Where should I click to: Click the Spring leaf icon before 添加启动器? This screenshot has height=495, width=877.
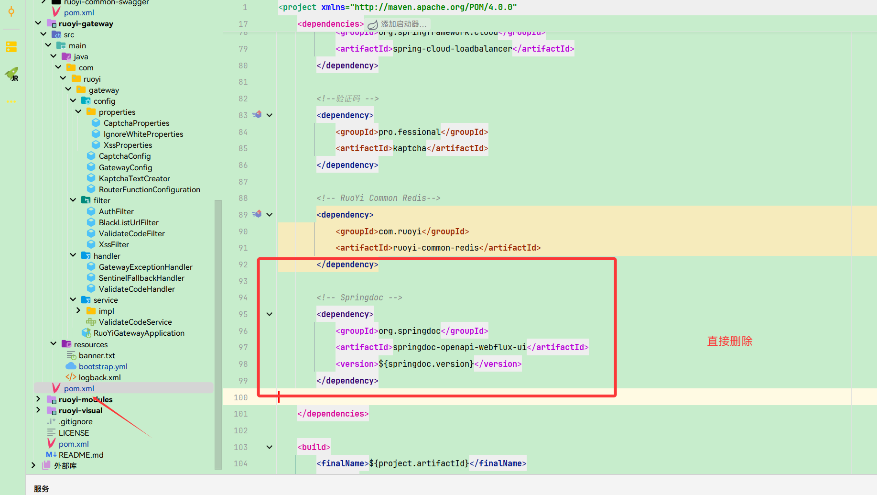coord(373,24)
